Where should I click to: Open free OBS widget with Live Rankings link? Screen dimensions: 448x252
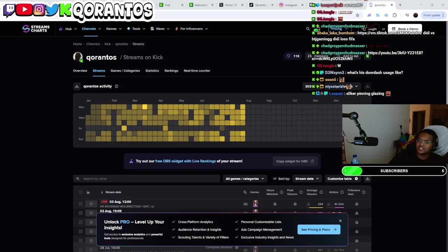(x=185, y=161)
